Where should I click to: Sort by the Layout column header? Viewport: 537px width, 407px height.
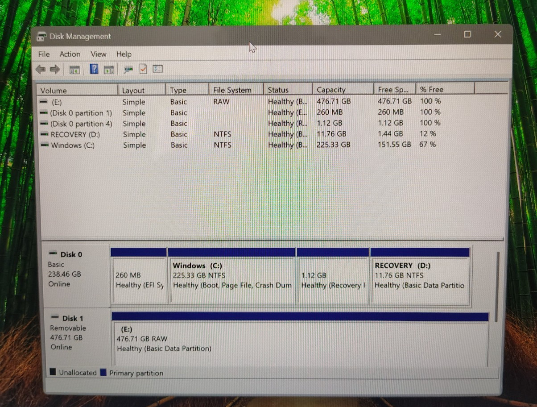pos(142,90)
